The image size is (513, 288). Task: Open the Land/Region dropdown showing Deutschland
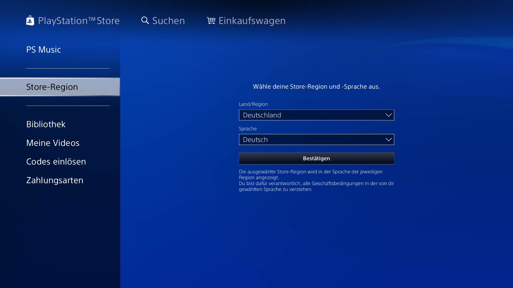click(316, 115)
